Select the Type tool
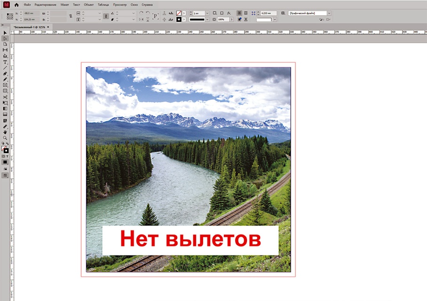This screenshot has width=427, height=301. click(5, 62)
